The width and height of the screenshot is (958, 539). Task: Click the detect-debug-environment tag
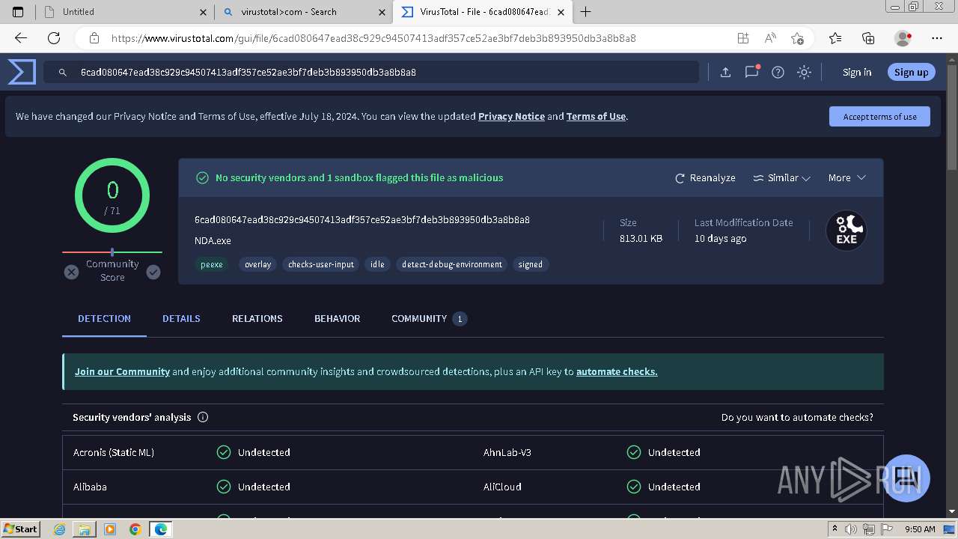click(x=451, y=264)
